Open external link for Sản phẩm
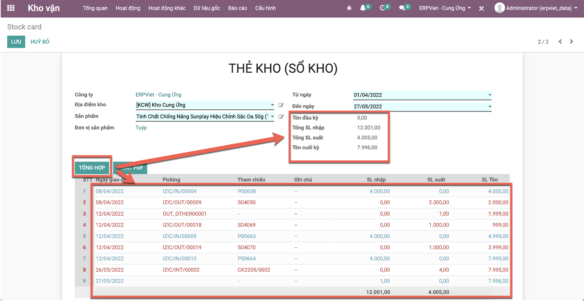 coord(281,117)
